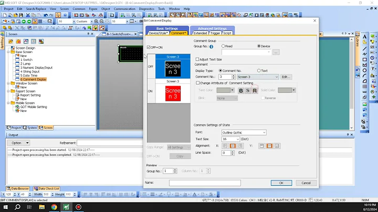
Task: Toggle the Bold B text style button
Action: click(x=241, y=91)
